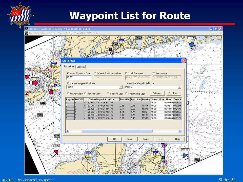This screenshot has height=182, width=243.
Task: Click the red current arrow near 2.0 kts
Action: tap(34, 83)
